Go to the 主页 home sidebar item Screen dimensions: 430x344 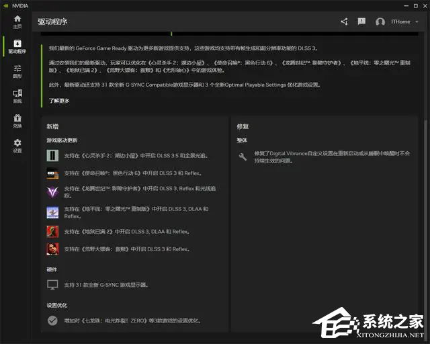click(x=17, y=22)
